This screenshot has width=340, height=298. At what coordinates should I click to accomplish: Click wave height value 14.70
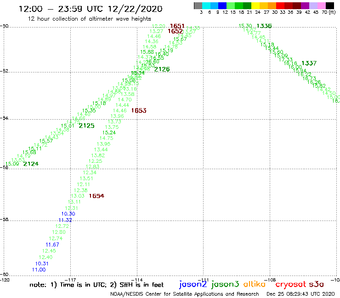(x=125, y=99)
